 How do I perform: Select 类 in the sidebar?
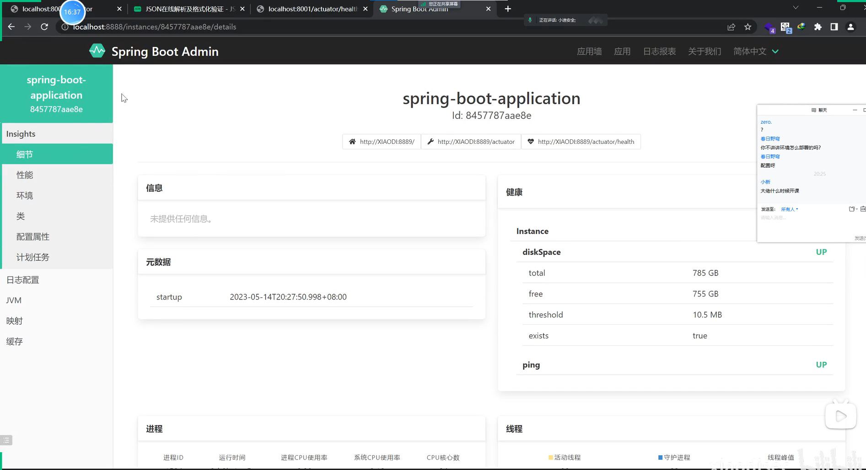57,216
